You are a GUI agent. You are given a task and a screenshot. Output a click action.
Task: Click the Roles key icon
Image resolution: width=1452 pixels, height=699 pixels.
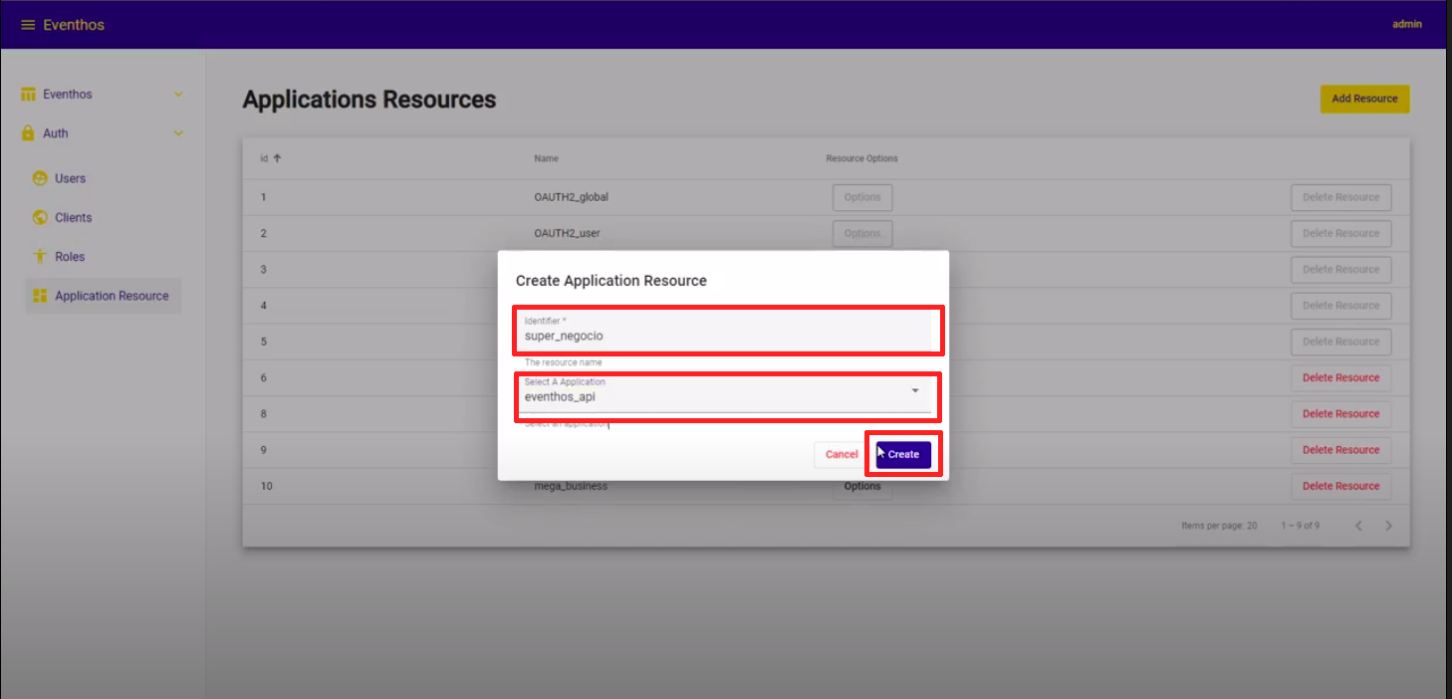point(40,256)
